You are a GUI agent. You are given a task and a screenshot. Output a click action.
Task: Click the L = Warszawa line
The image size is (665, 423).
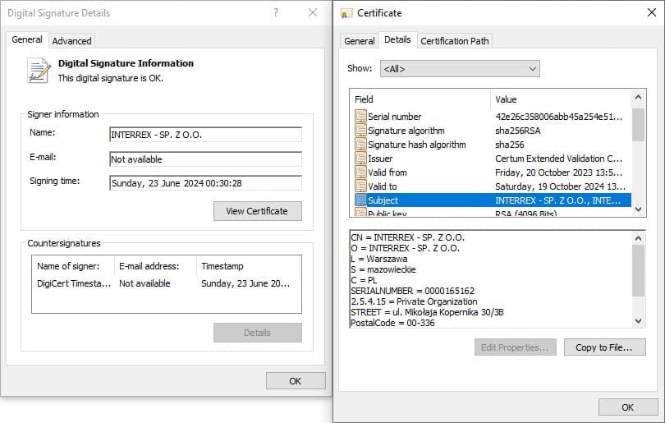379,259
